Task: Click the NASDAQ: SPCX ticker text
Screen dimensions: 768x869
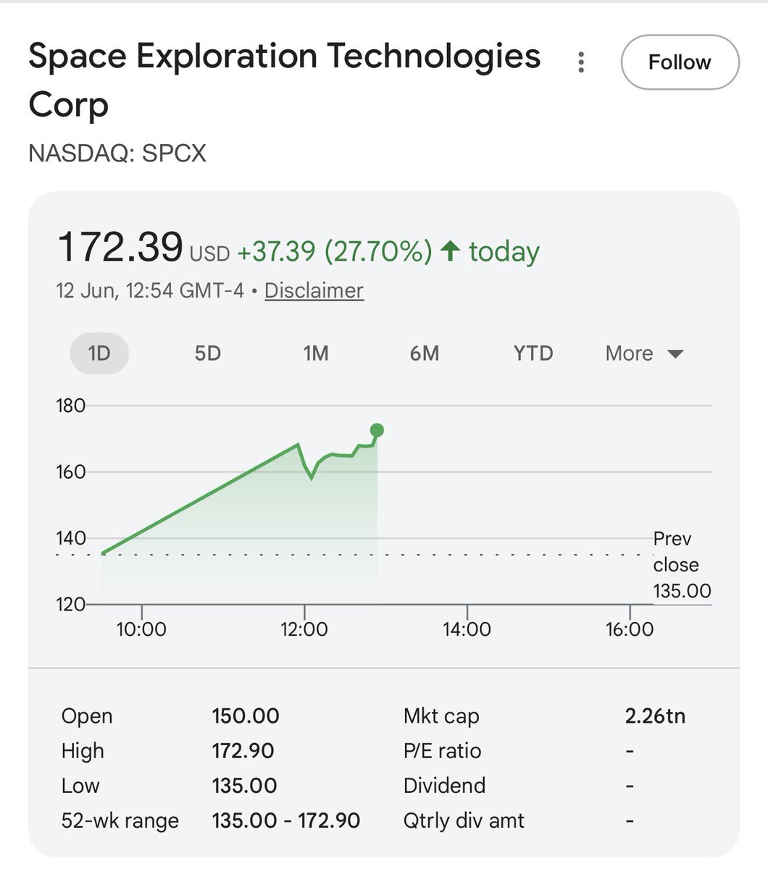Action: click(x=117, y=154)
